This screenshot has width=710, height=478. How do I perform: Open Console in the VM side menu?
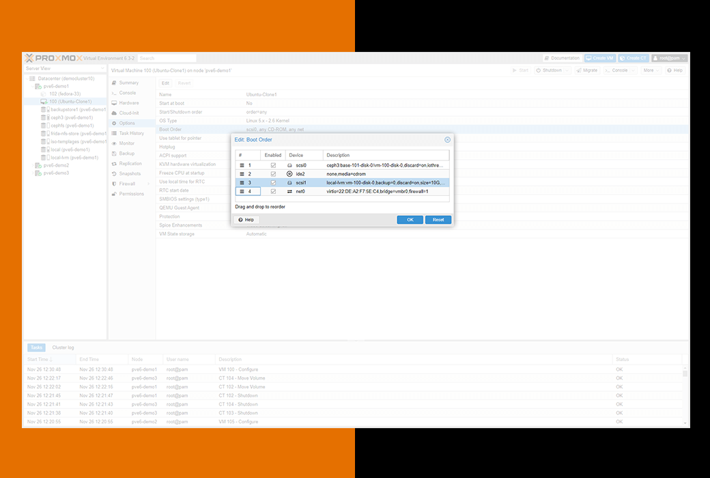pyautogui.click(x=132, y=93)
